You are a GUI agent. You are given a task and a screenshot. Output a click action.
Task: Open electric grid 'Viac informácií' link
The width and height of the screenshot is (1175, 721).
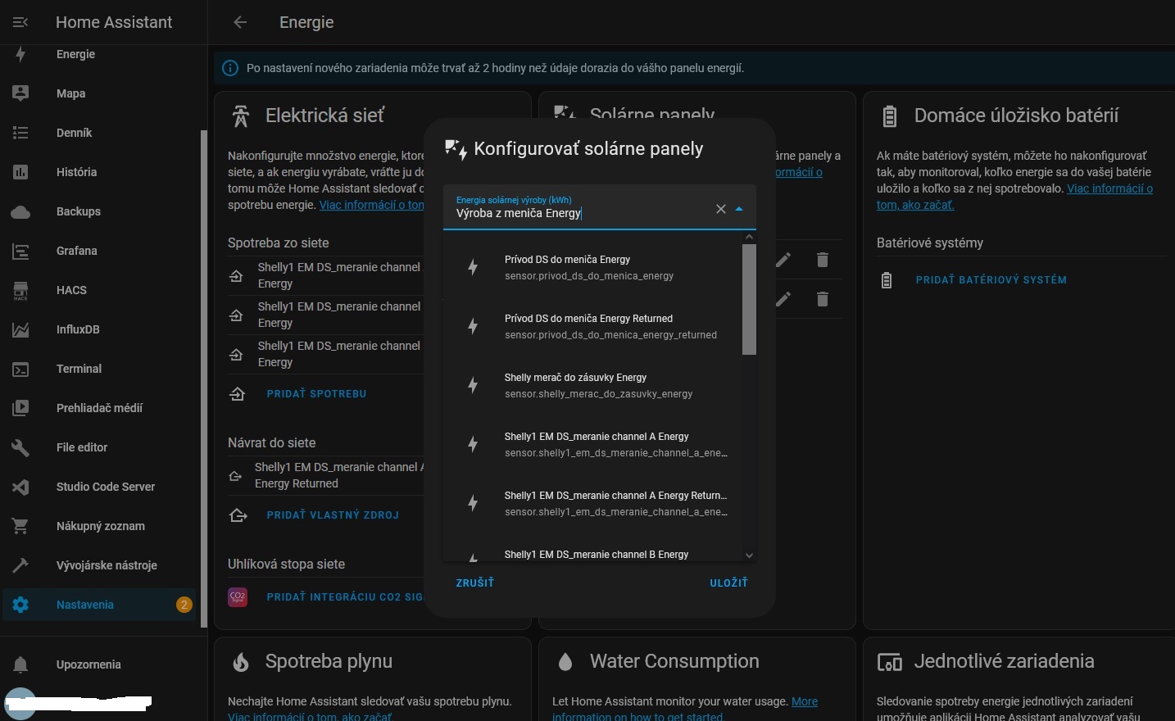(x=372, y=205)
